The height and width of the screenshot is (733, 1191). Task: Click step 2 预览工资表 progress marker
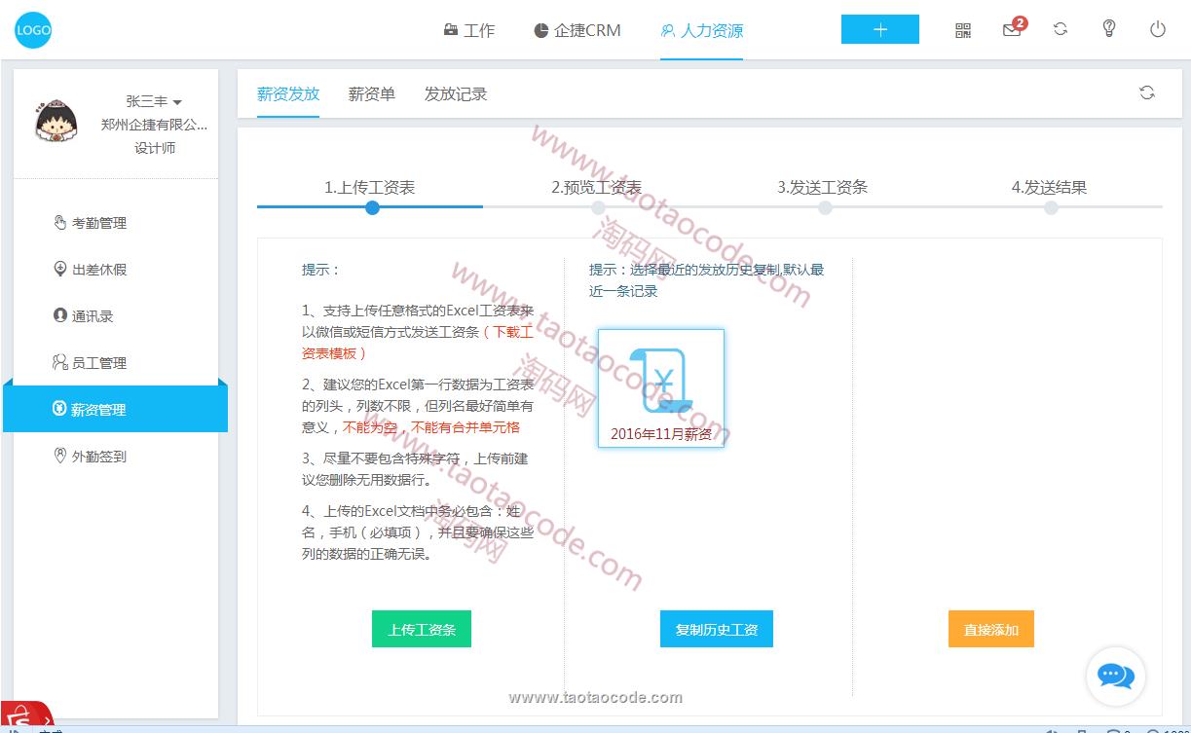click(598, 206)
